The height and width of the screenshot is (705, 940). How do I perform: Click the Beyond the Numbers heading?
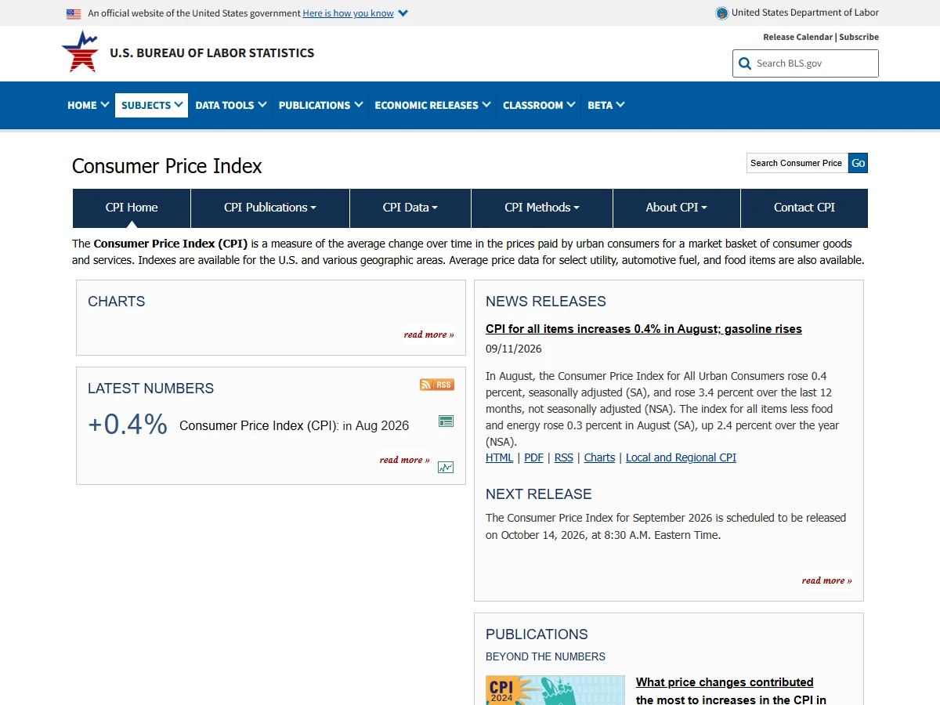coord(545,656)
